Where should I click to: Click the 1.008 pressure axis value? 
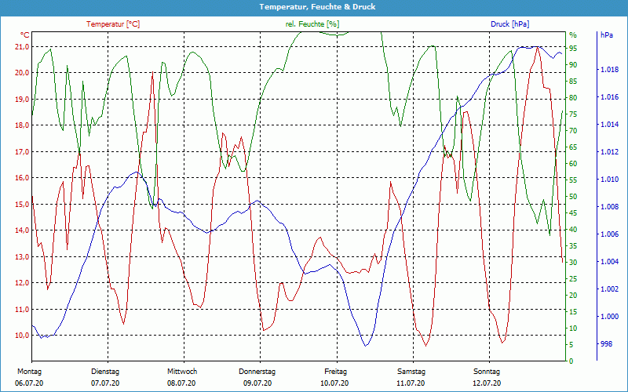609,207
